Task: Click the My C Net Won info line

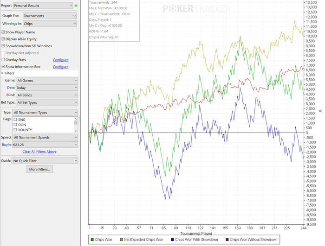Action: point(108,8)
